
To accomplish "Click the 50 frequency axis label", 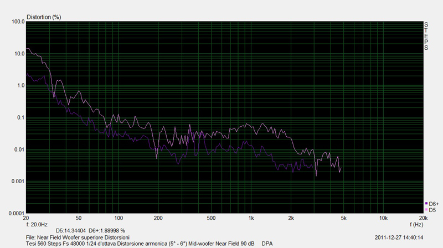I will [x=79, y=218].
